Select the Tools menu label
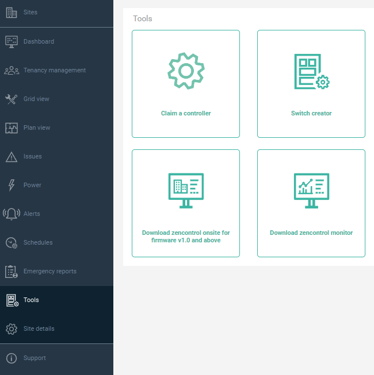 click(31, 300)
